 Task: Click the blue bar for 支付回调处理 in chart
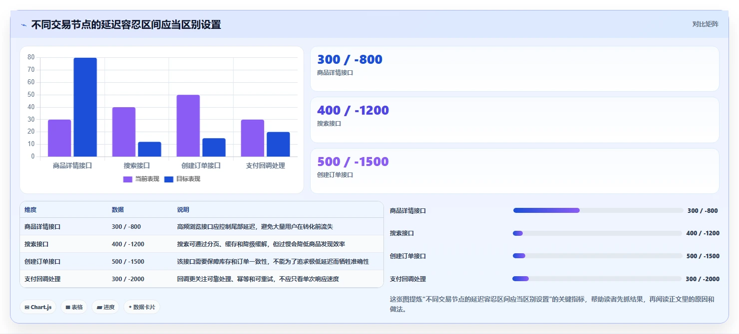click(278, 145)
